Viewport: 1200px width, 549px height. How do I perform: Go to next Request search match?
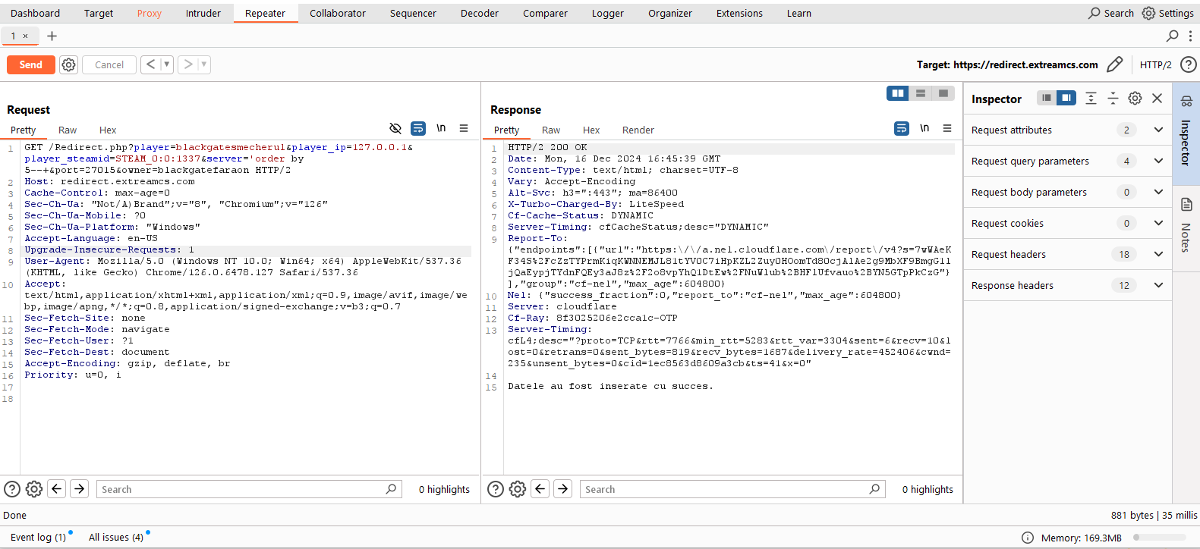[x=80, y=489]
